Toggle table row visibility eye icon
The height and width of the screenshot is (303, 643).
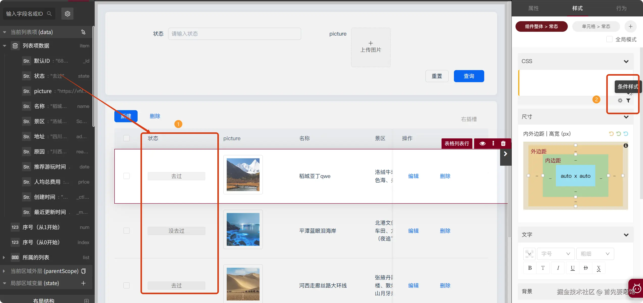pyautogui.click(x=482, y=143)
